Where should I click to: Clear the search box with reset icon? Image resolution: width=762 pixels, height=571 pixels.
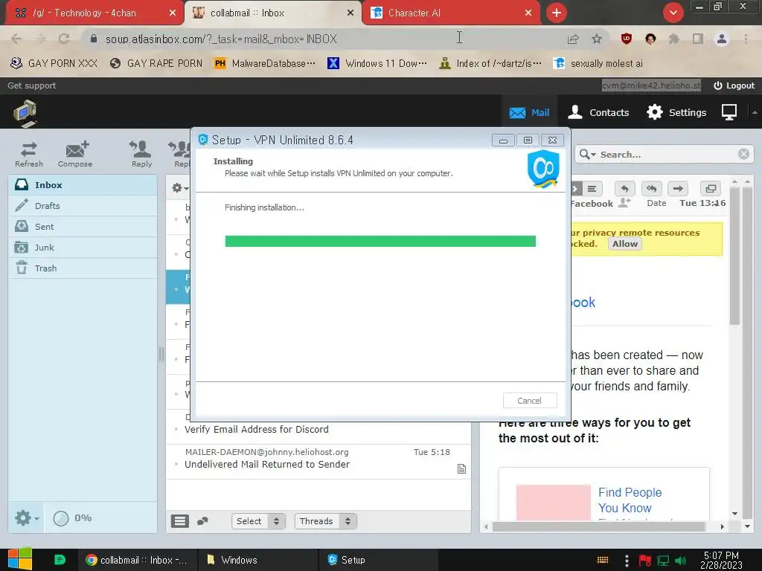743,155
